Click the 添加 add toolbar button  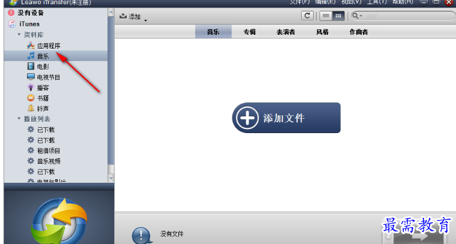tap(130, 17)
